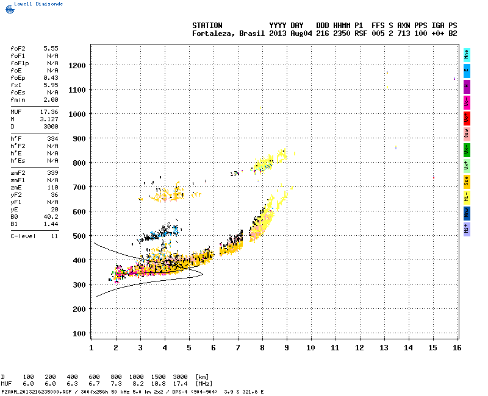Viewport: 488px width, 396px height.
Task: Select the lavender Hi+ legend swatch
Action: tap(467, 229)
